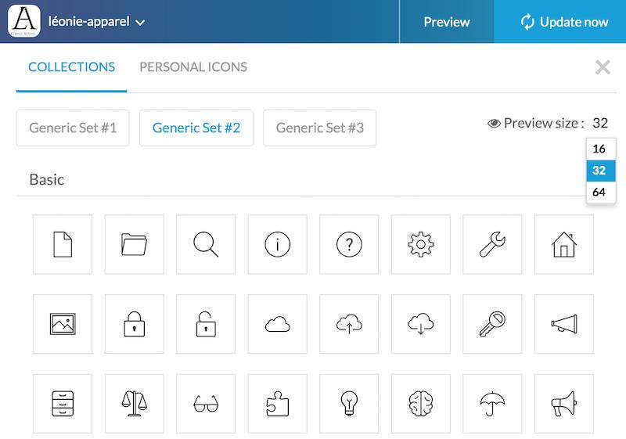
Task: Switch to Generic Set #3
Action: click(319, 128)
